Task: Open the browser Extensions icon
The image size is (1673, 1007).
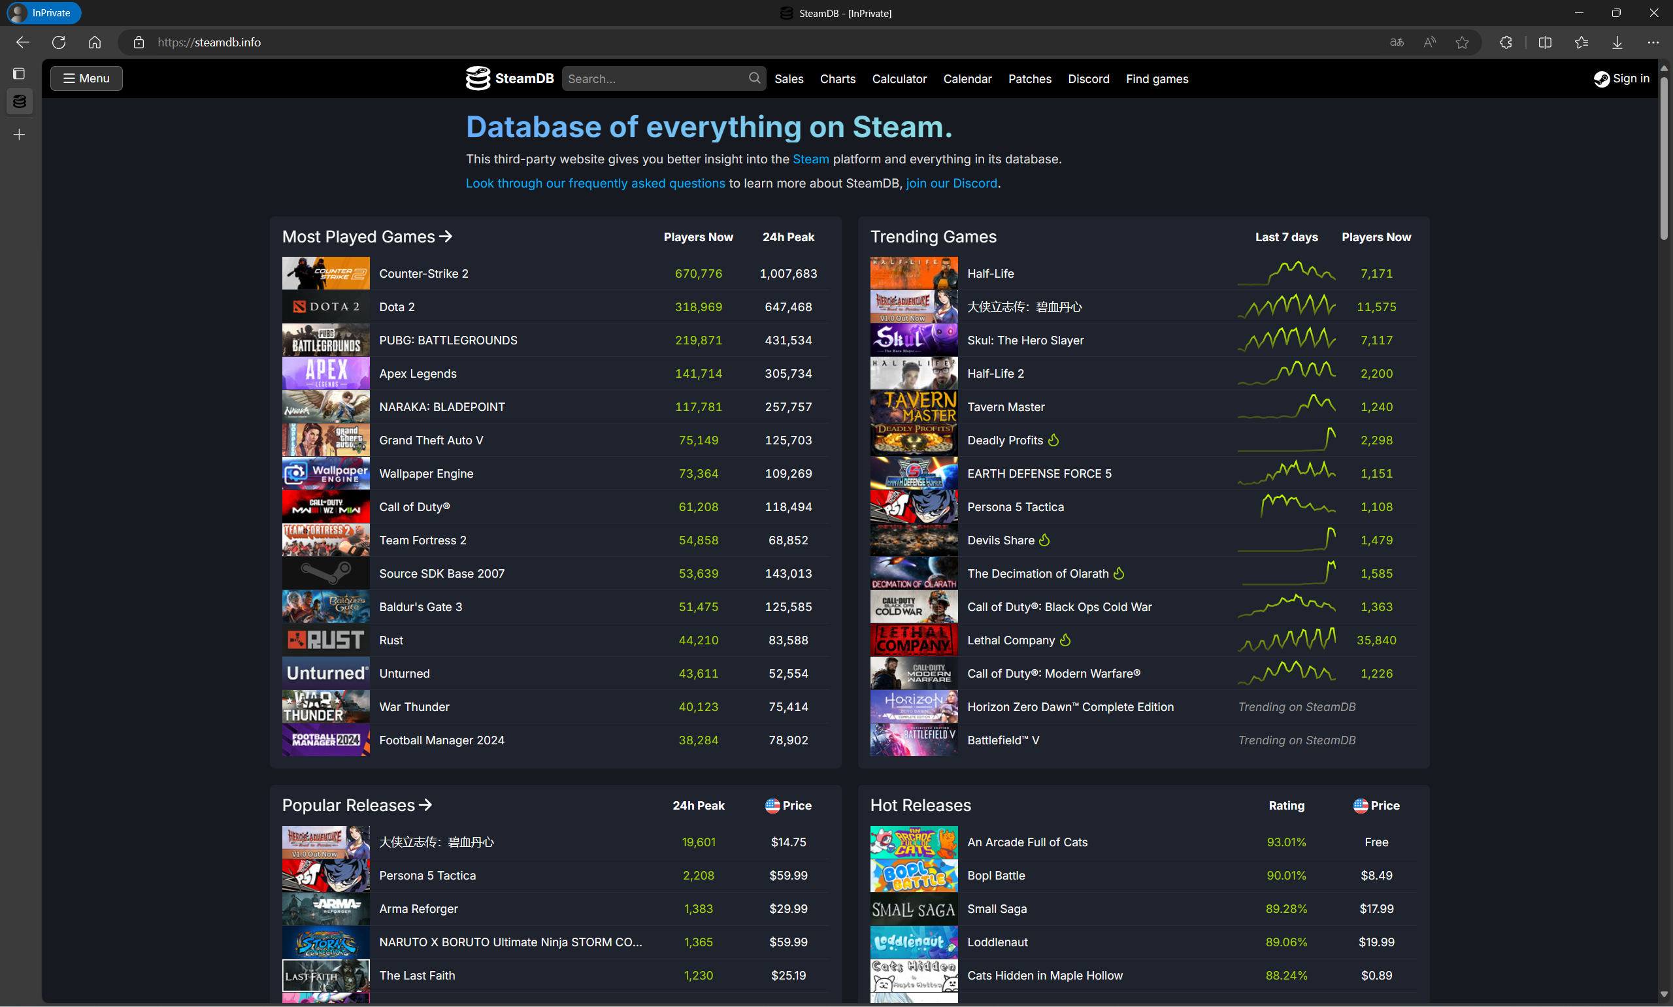Action: pyautogui.click(x=1506, y=42)
